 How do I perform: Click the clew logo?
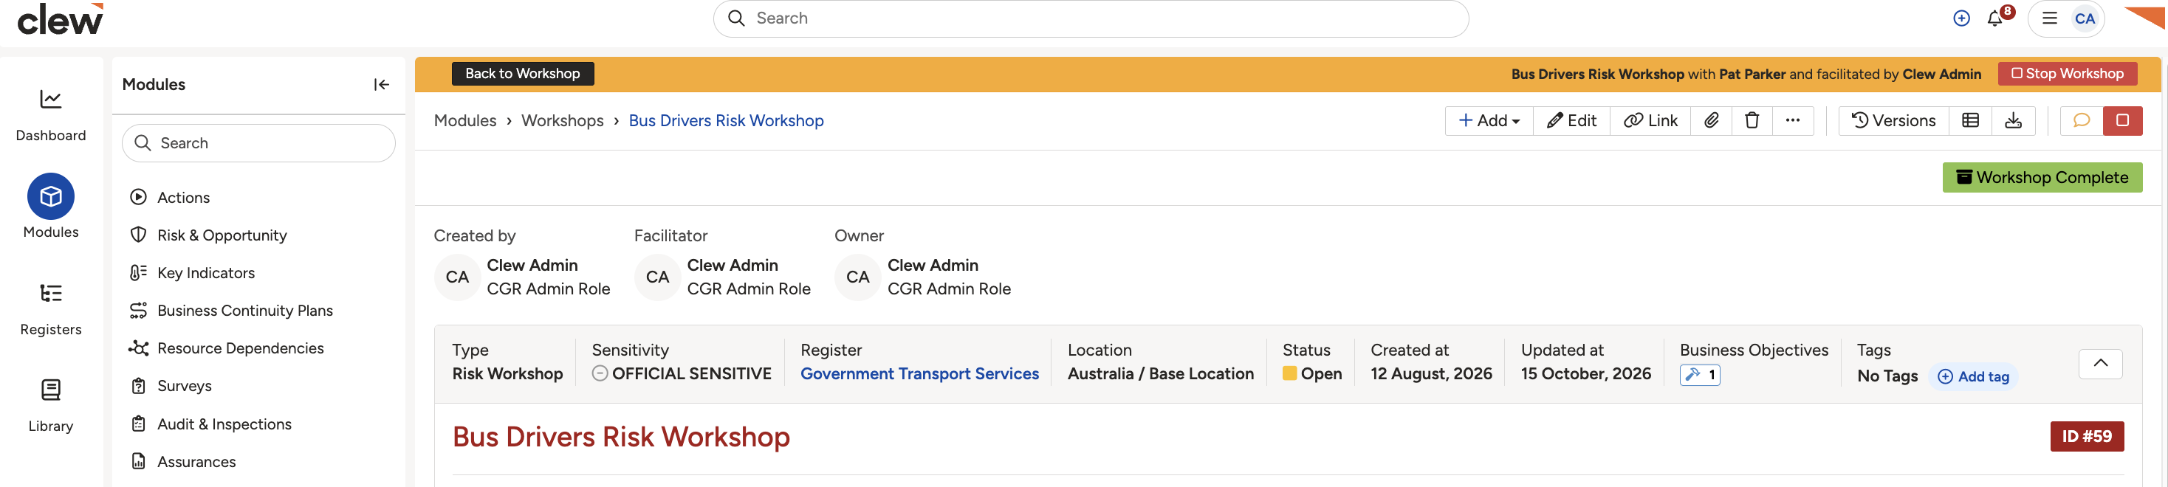(61, 18)
